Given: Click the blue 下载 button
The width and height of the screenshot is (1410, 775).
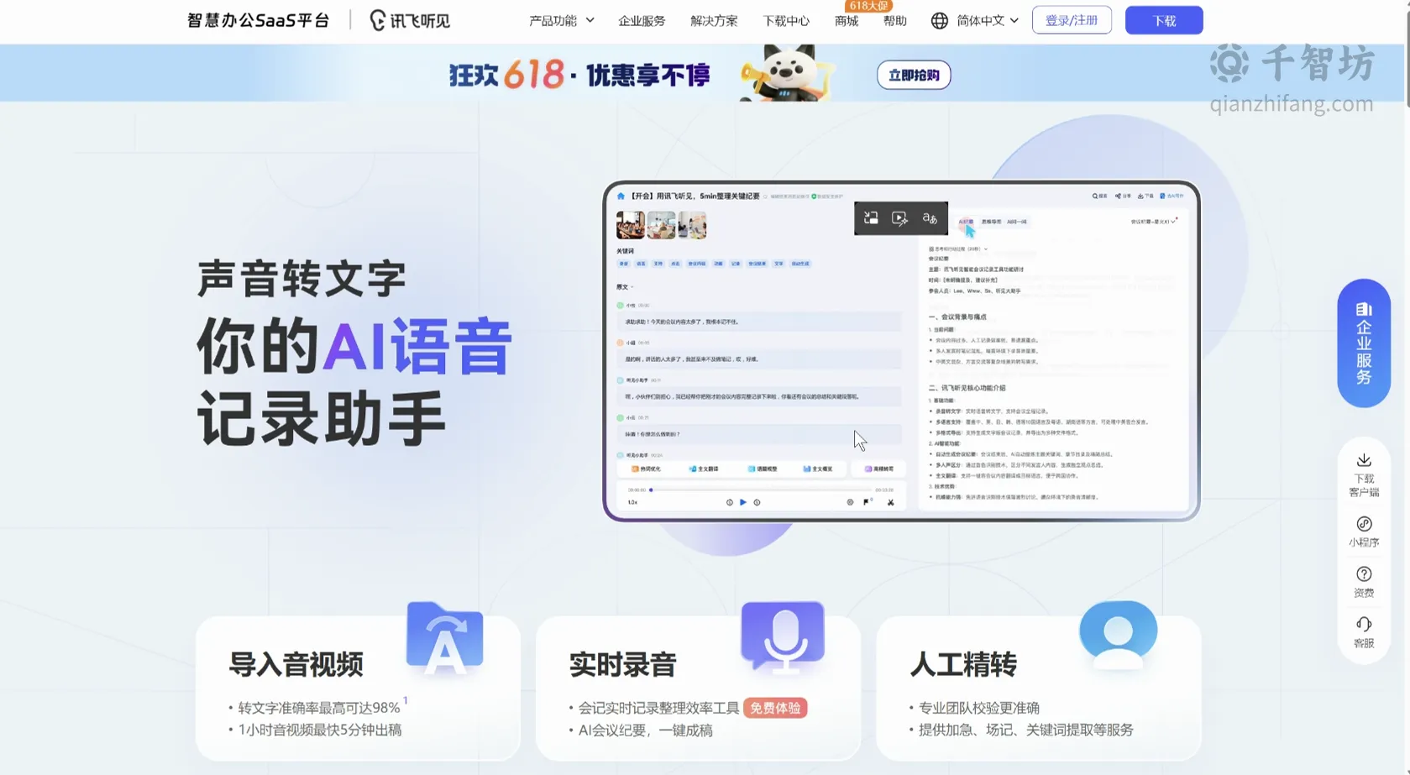Looking at the screenshot, I should (x=1164, y=20).
